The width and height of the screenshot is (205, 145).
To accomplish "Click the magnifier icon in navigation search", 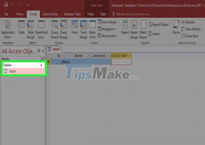I will pyautogui.click(x=42, y=59).
